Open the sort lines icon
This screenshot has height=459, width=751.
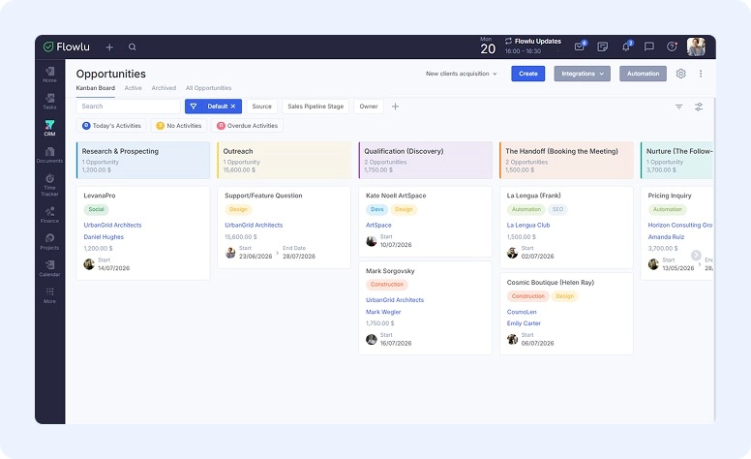click(678, 107)
